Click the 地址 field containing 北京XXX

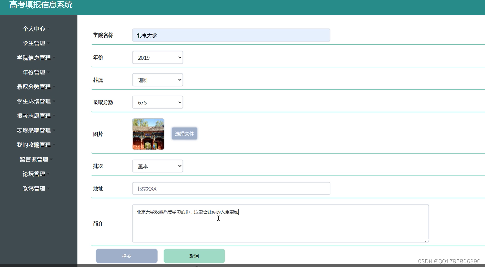pyautogui.click(x=231, y=188)
